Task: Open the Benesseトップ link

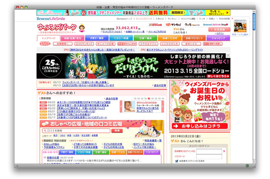Action: coord(124,18)
